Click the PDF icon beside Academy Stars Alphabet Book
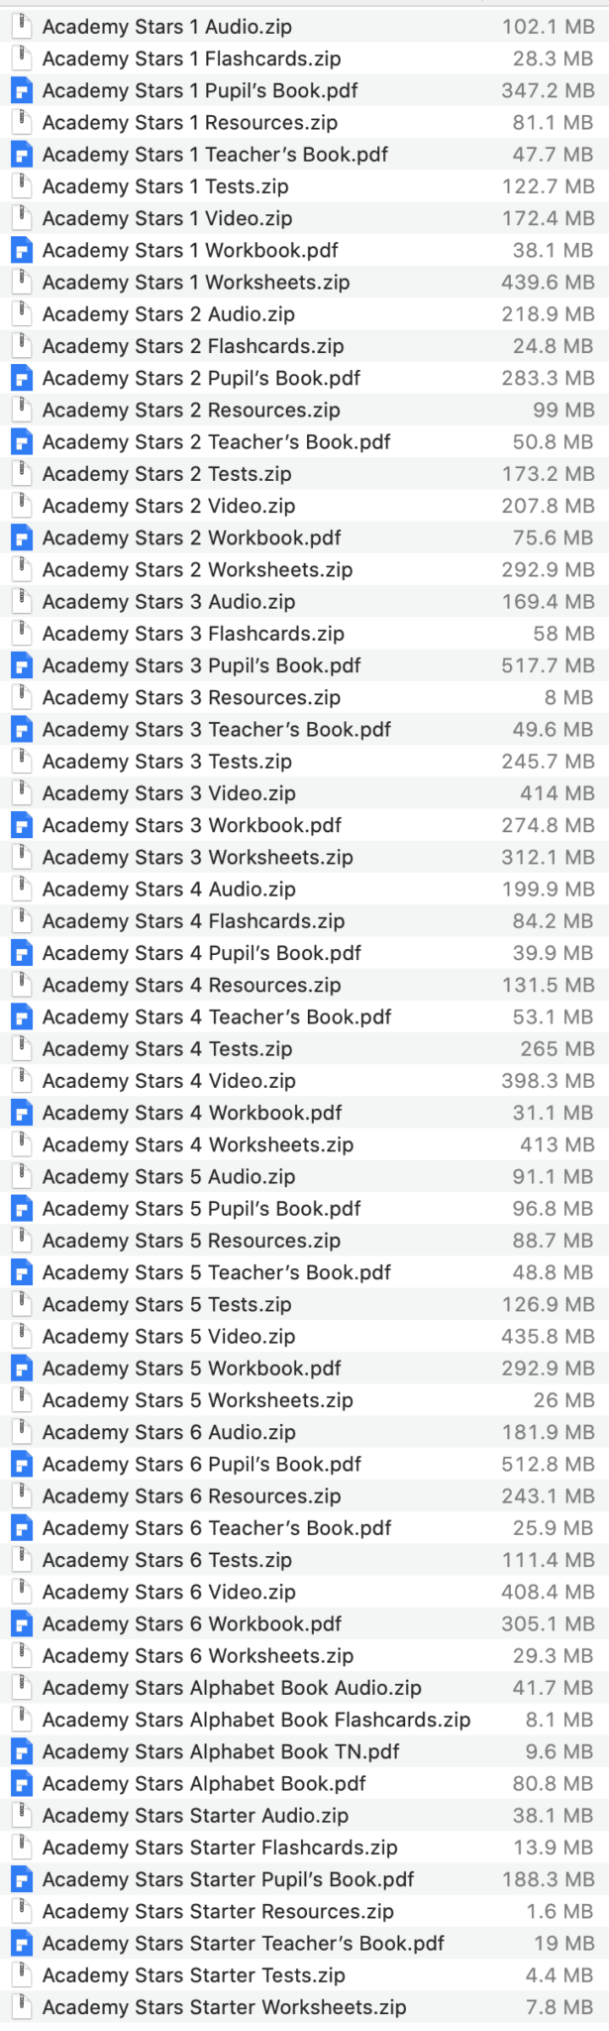 pyautogui.click(x=22, y=1783)
